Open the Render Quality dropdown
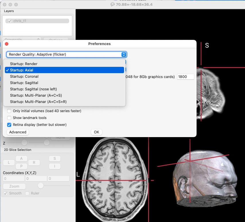The image size is (245, 222). (66, 54)
